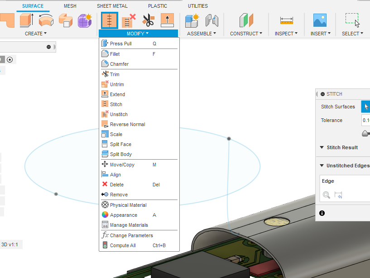
Task: Switch to the SHEET METAL tab
Action: [x=112, y=5]
